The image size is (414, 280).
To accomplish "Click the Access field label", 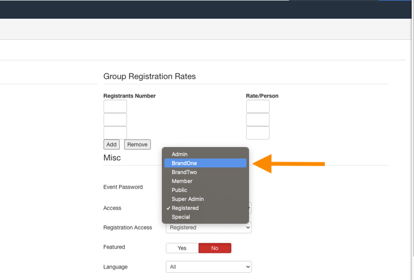I will (x=112, y=208).
